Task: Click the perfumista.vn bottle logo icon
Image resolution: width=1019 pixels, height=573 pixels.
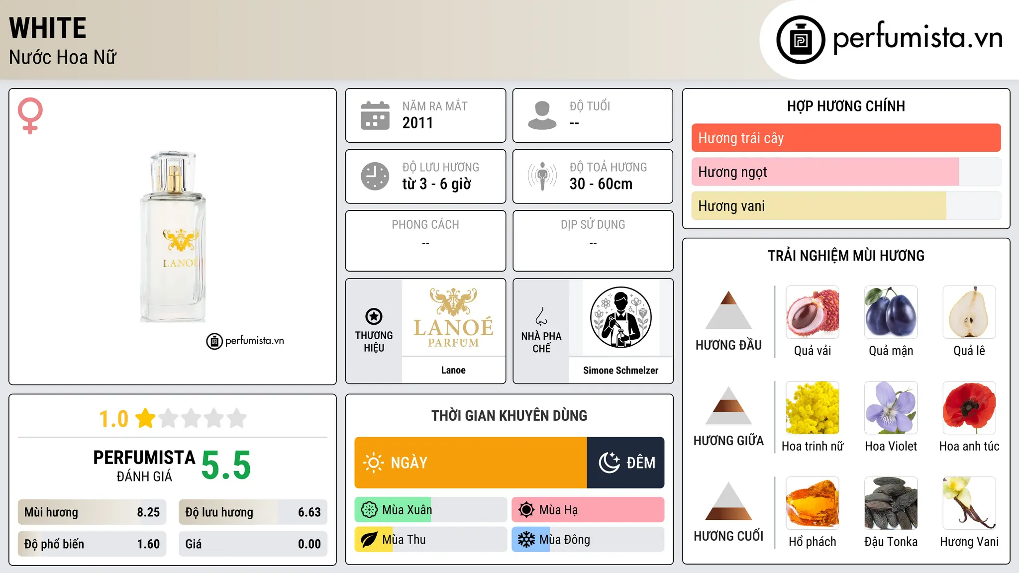Action: (801, 40)
